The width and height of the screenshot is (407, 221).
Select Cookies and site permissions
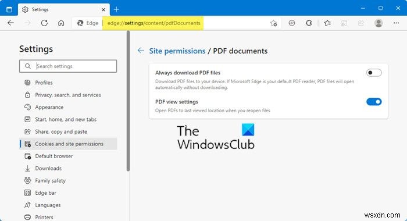pos(68,144)
